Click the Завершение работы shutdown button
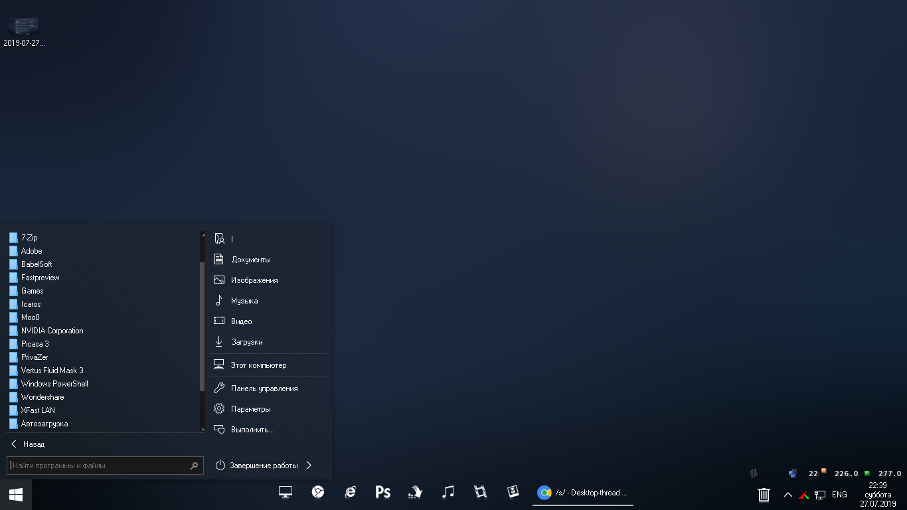Image resolution: width=907 pixels, height=510 pixels. click(x=257, y=466)
